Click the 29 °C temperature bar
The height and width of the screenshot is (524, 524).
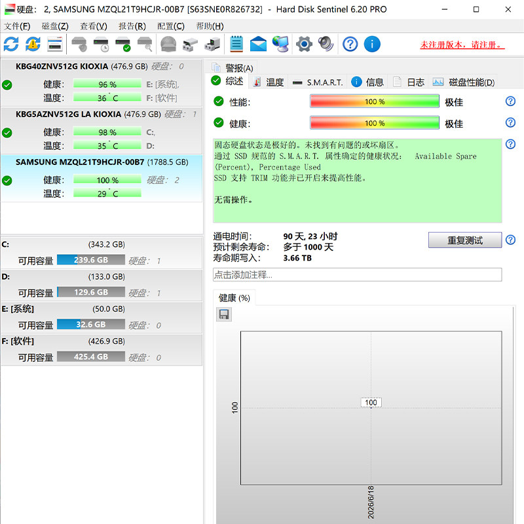[107, 193]
